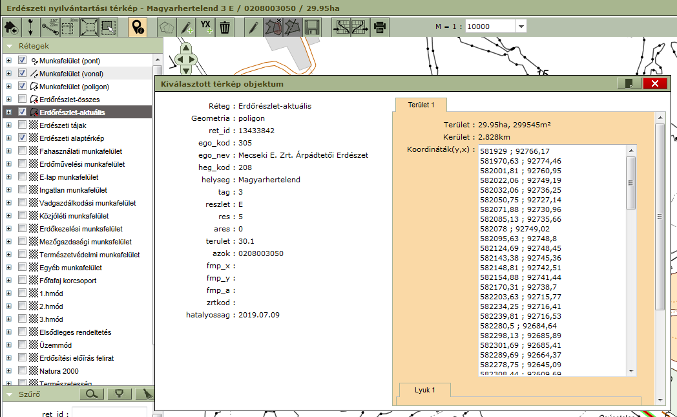Click the magnifier search button in Szűrő

click(92, 394)
